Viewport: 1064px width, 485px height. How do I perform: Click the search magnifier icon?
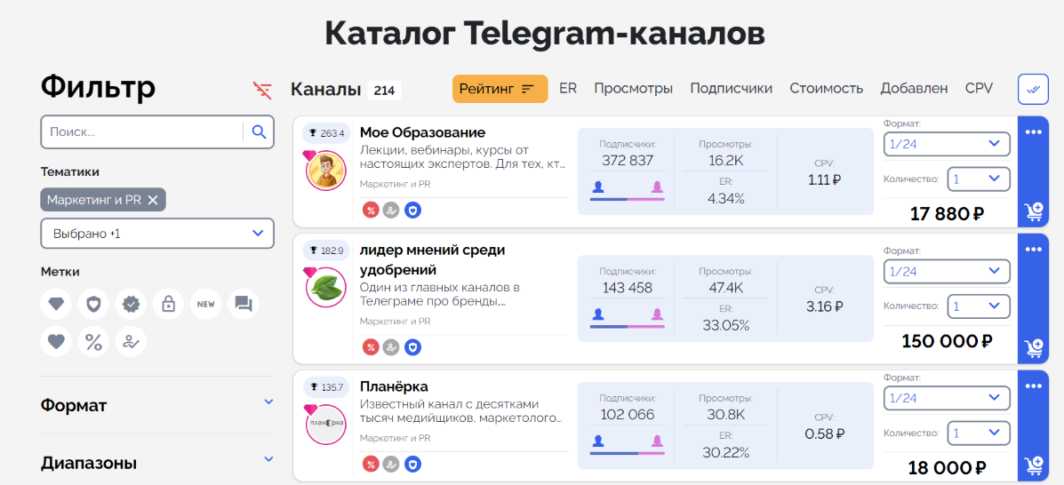[x=259, y=132]
